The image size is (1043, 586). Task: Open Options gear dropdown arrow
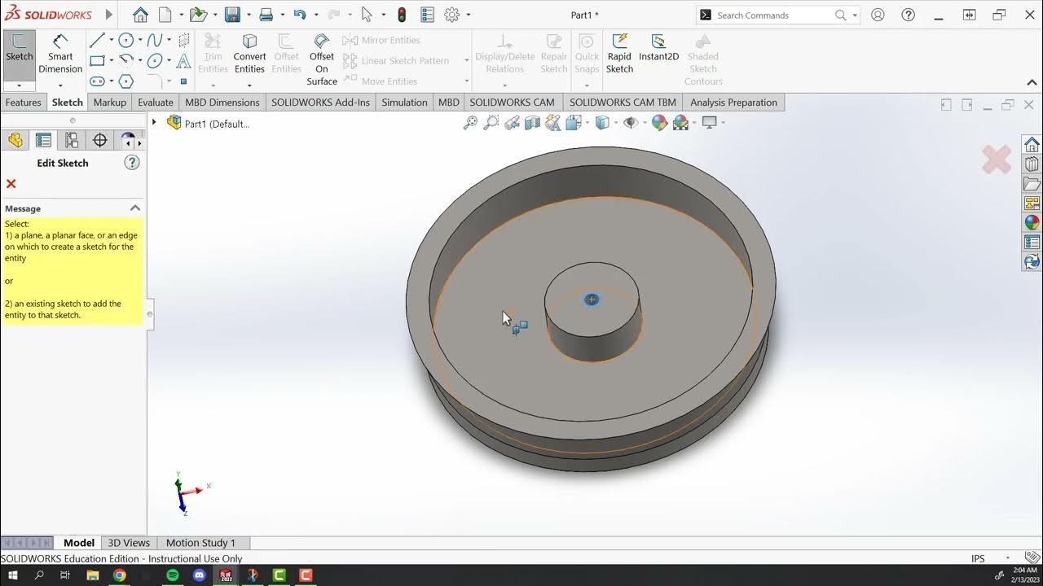(468, 15)
